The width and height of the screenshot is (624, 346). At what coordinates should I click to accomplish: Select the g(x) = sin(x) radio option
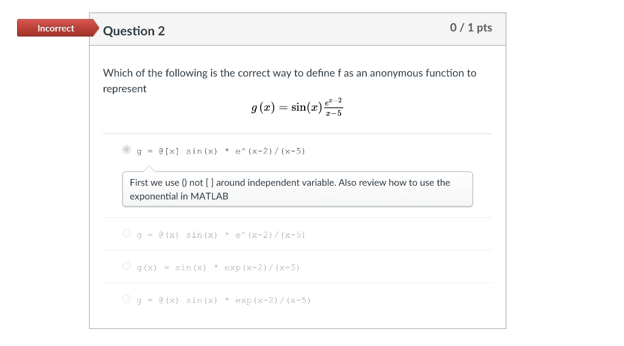click(x=126, y=266)
